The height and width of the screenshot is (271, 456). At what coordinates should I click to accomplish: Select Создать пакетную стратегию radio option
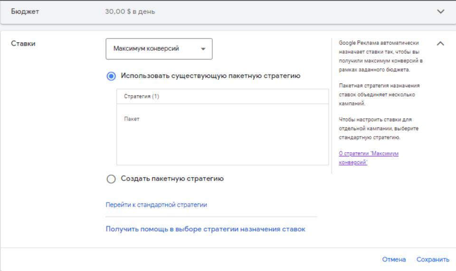point(111,179)
